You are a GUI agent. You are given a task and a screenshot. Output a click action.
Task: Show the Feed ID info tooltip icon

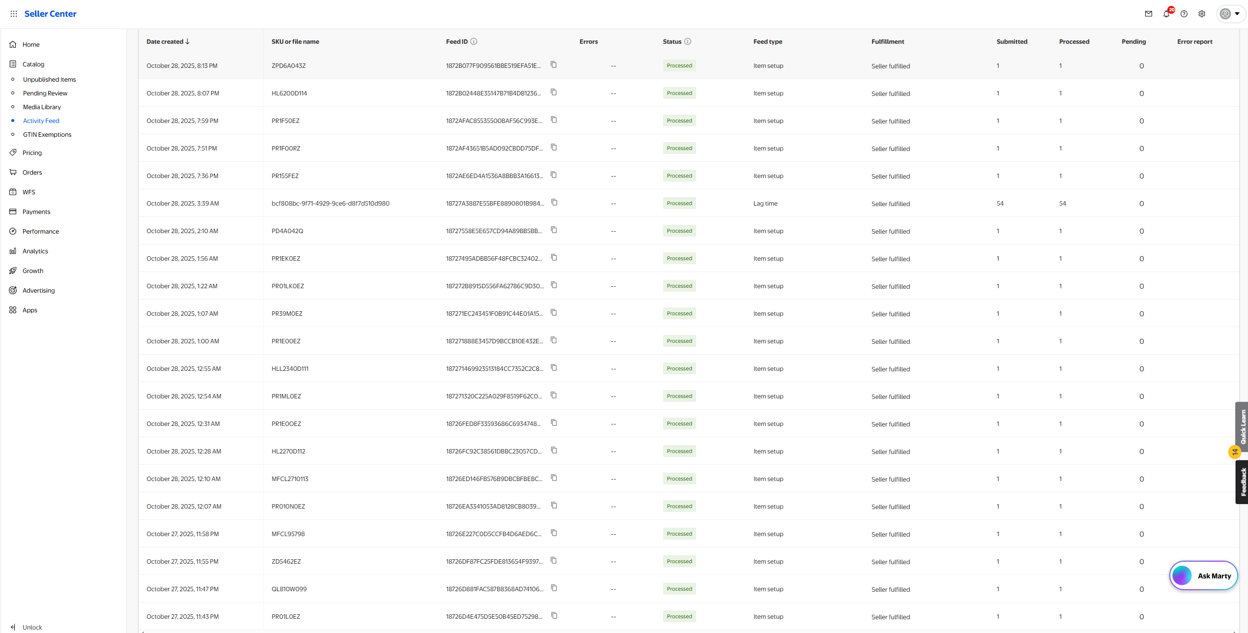pyautogui.click(x=474, y=41)
